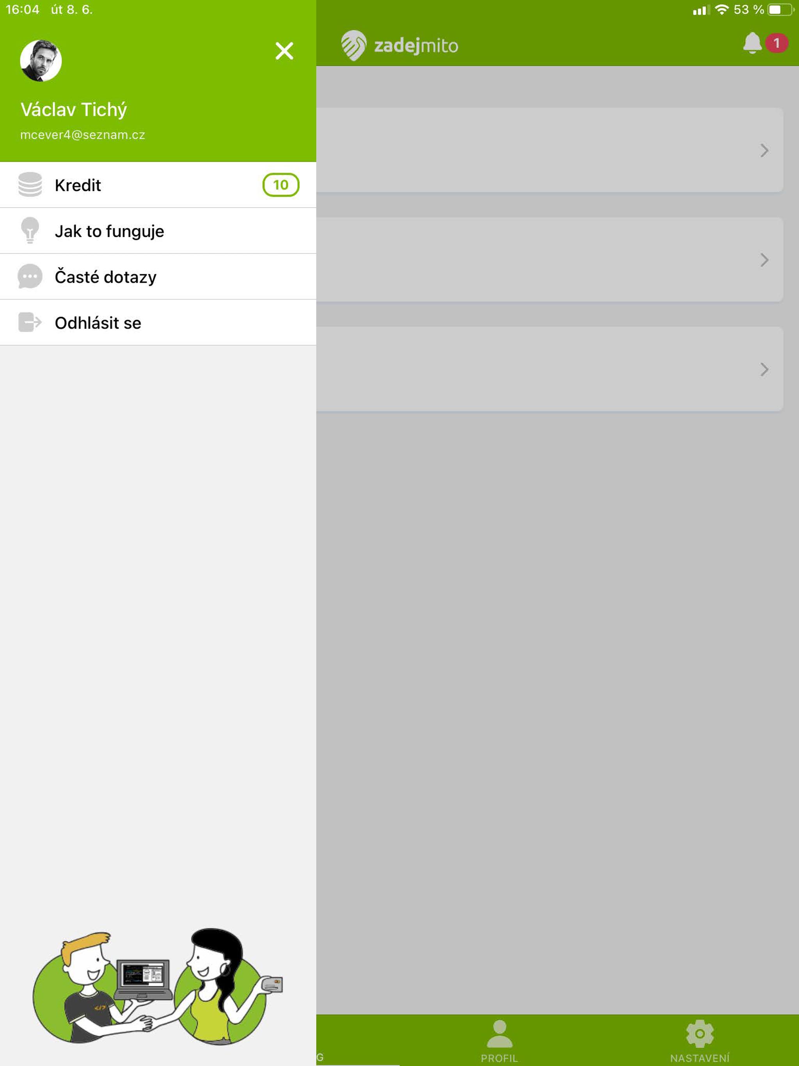Click the logout arrow icon
This screenshot has height=1066, width=799.
pyautogui.click(x=30, y=322)
